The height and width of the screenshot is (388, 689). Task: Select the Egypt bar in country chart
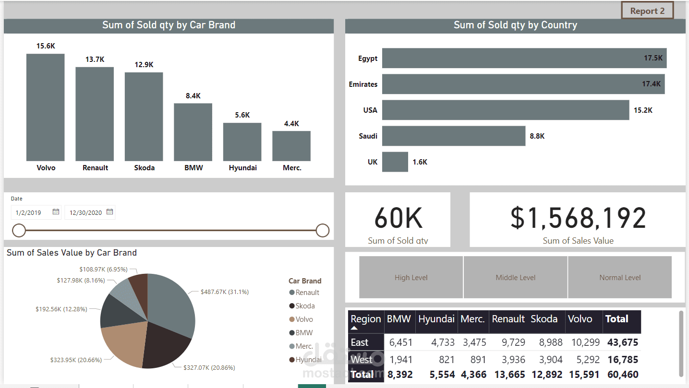point(524,58)
